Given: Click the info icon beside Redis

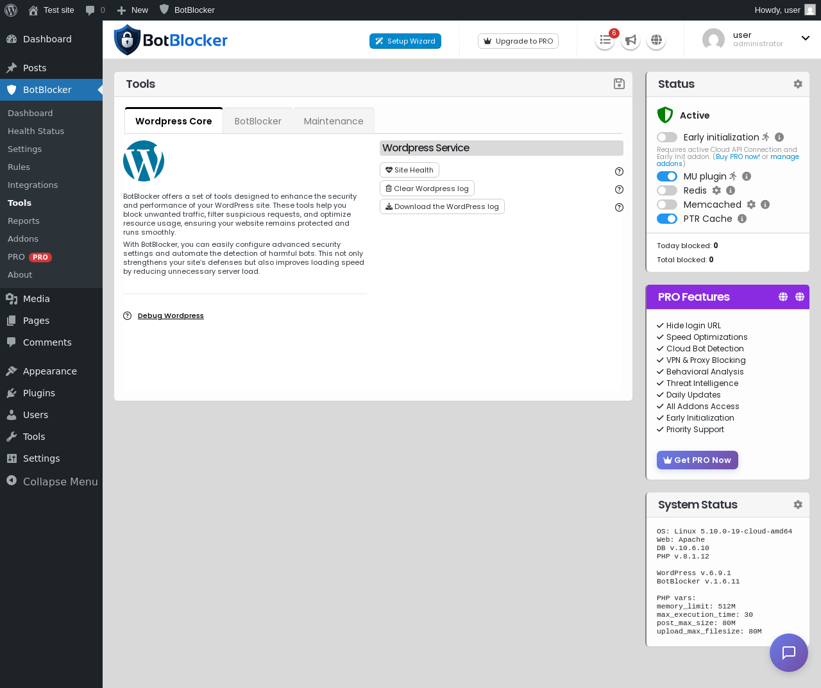Looking at the screenshot, I should click(x=731, y=190).
